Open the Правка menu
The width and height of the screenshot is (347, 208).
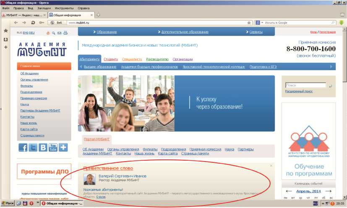pyautogui.click(x=18, y=8)
